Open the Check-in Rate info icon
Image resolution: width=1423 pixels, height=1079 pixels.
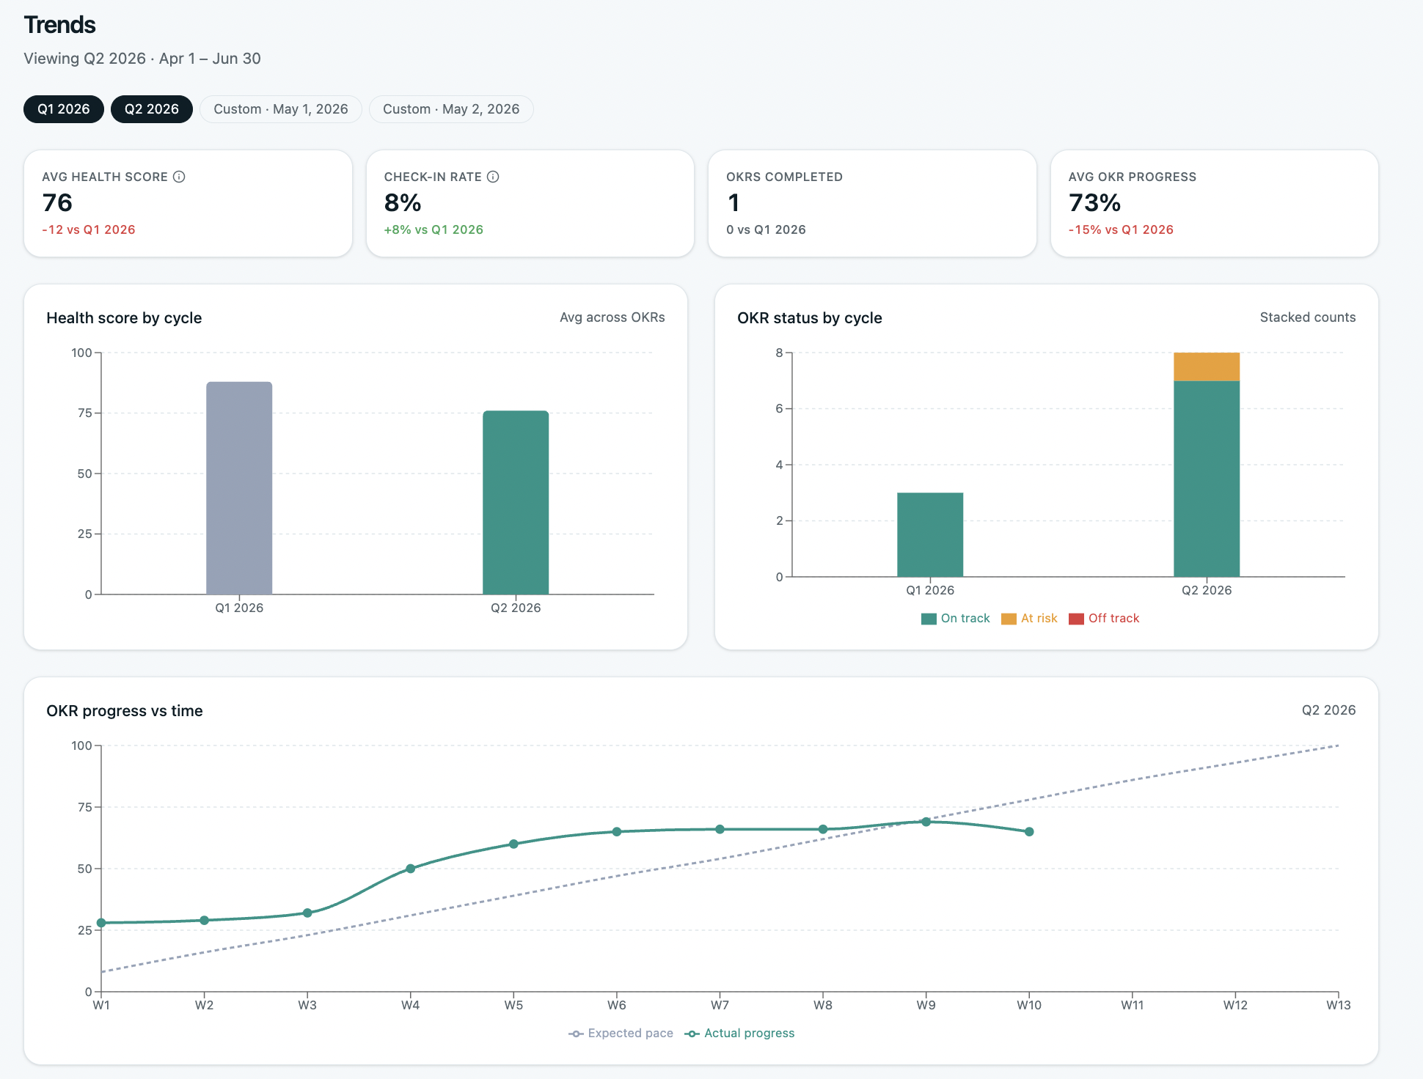493,177
